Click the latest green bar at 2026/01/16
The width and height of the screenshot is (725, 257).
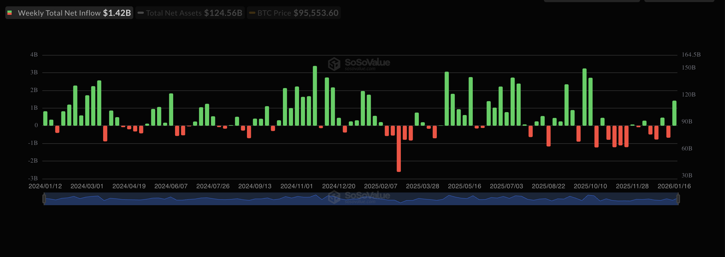pos(674,113)
